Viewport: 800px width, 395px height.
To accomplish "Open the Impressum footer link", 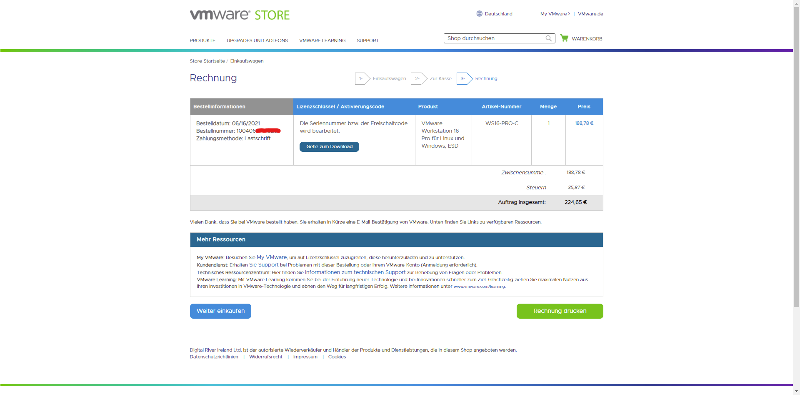I will pyautogui.click(x=305, y=357).
